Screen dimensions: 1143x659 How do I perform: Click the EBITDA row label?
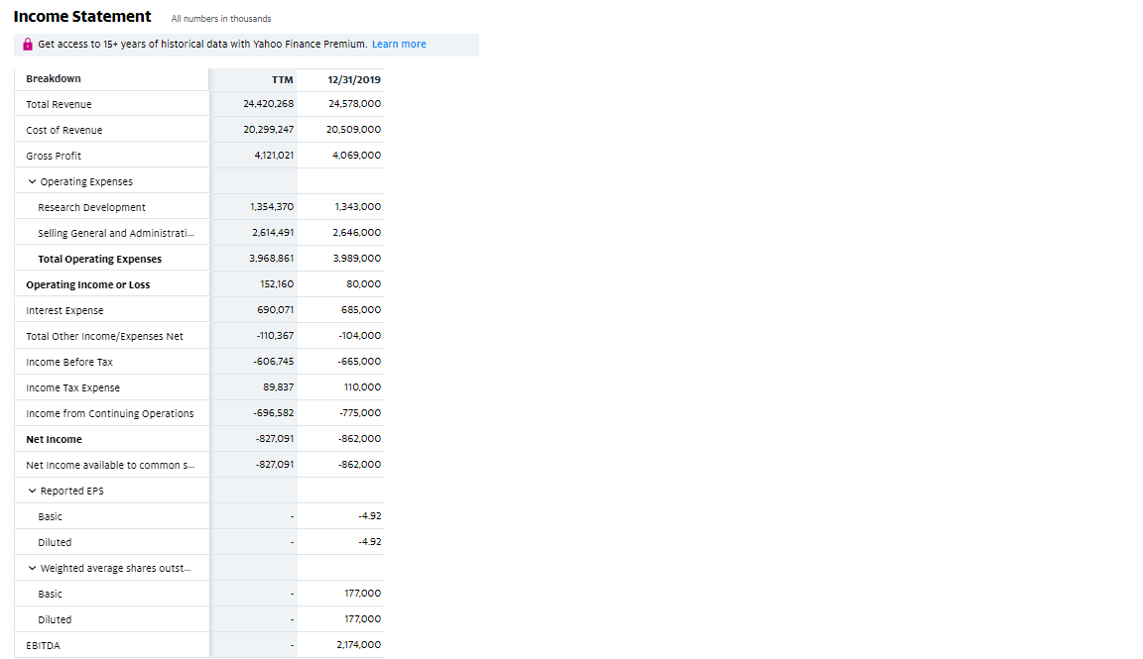(43, 646)
